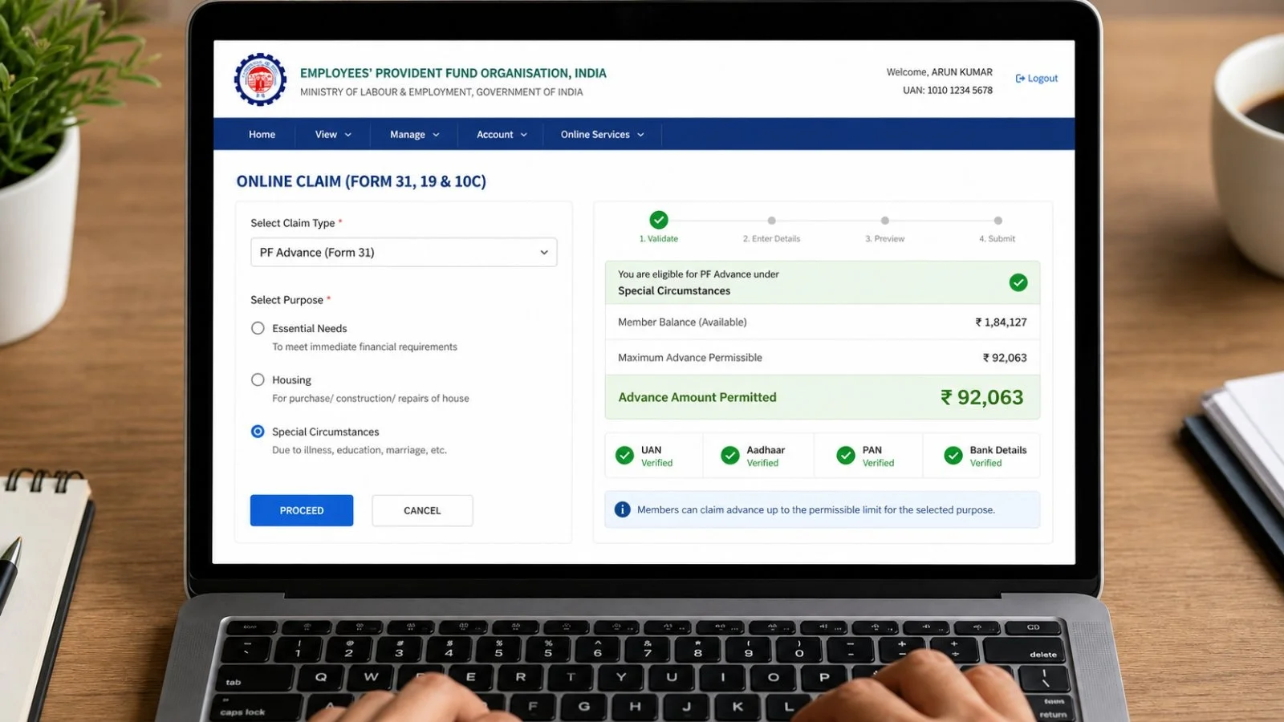Click the 'UAN: 1010 1234 5678' text
This screenshot has height=722, width=1284.
pos(948,91)
